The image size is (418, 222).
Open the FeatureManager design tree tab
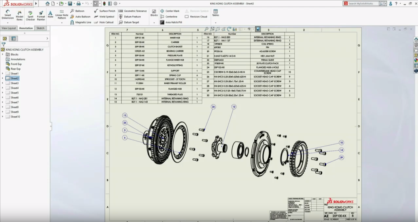5,39
